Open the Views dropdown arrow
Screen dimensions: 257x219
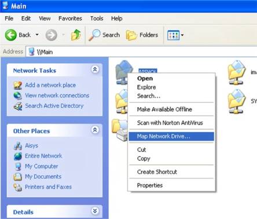tap(182, 35)
